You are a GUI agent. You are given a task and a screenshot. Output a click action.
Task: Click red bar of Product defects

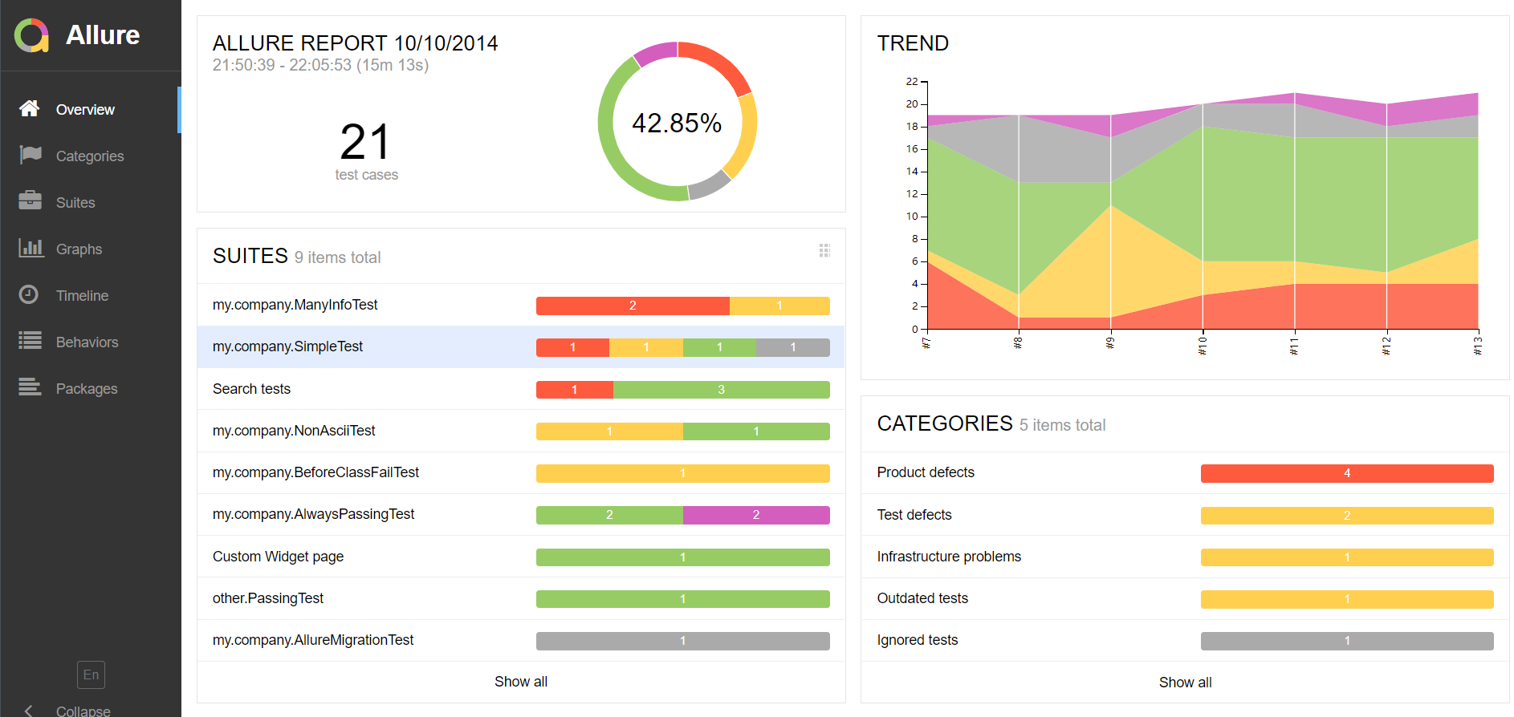pyautogui.click(x=1347, y=473)
